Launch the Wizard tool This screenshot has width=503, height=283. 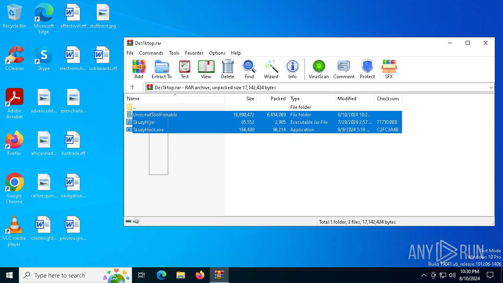click(x=271, y=69)
